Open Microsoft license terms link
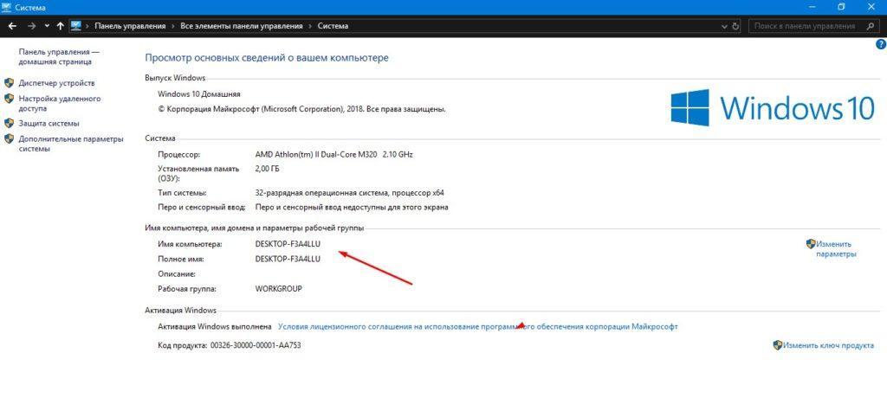 pos(477,327)
